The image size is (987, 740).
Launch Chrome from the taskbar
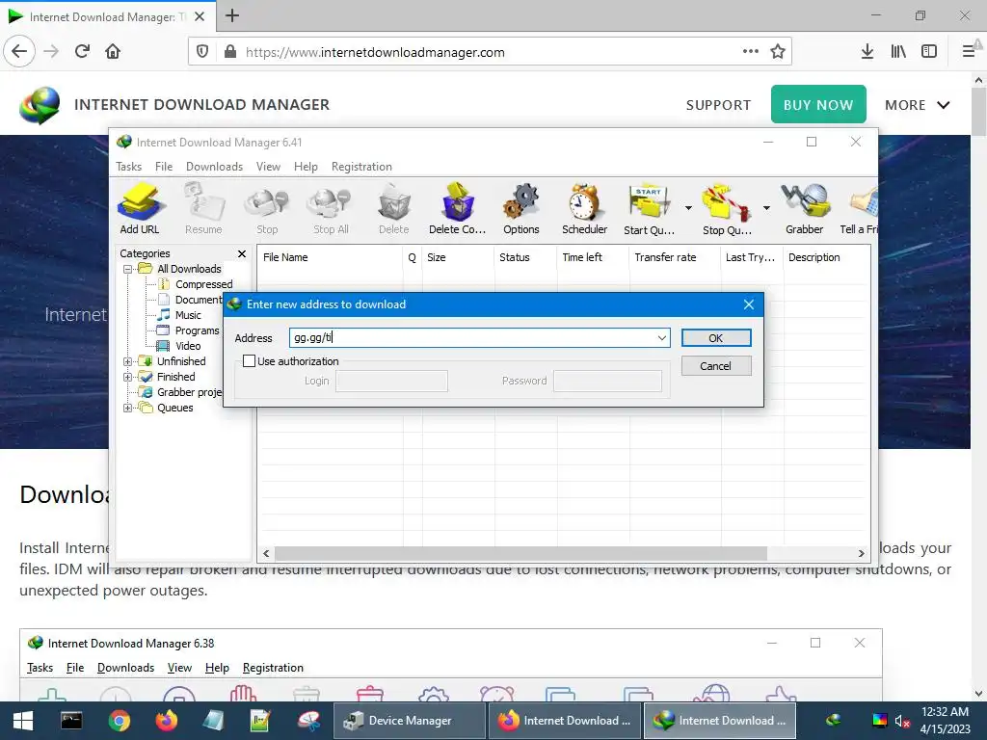coord(119,721)
